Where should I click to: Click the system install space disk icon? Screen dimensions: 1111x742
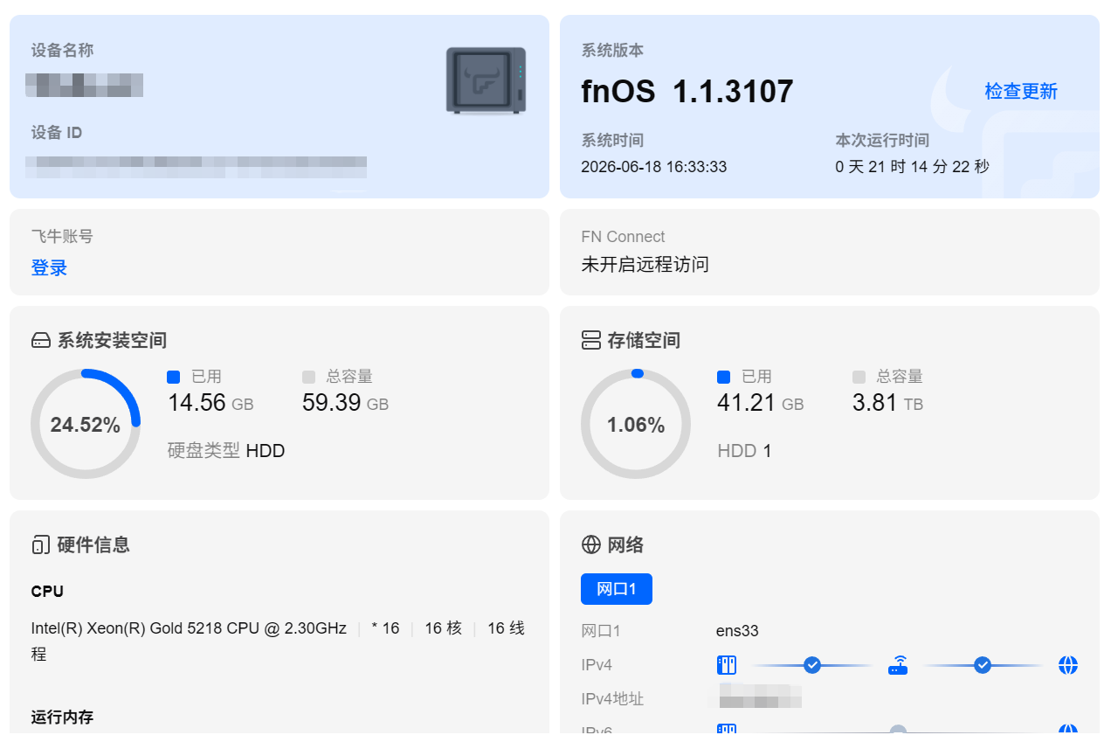[41, 341]
